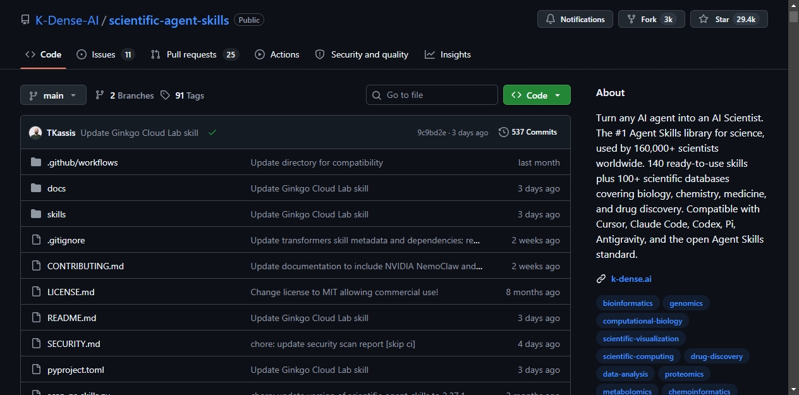Click the Issues circle icon
The image size is (799, 395).
coord(82,54)
